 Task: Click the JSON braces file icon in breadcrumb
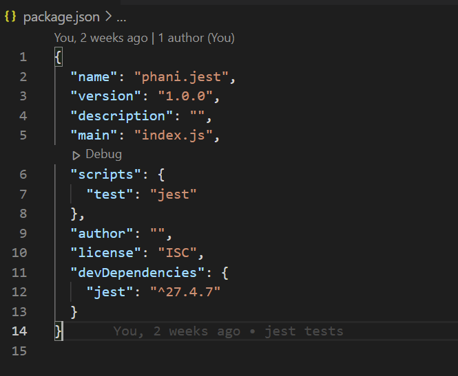10,16
